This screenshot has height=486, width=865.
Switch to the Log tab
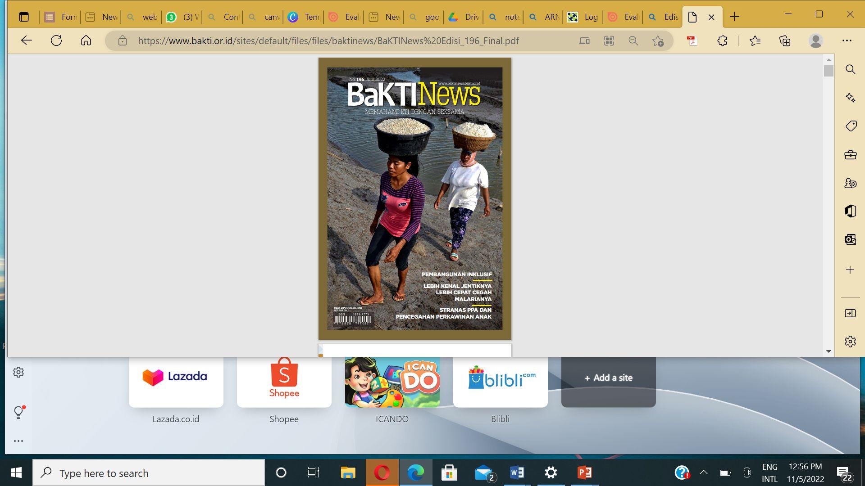point(583,17)
